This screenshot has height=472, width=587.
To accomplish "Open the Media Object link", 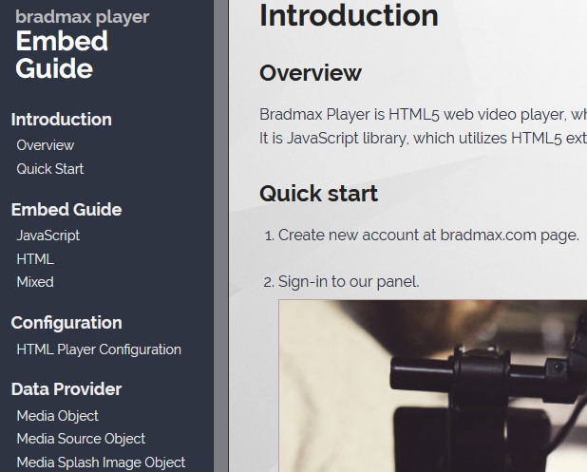I will tap(57, 416).
